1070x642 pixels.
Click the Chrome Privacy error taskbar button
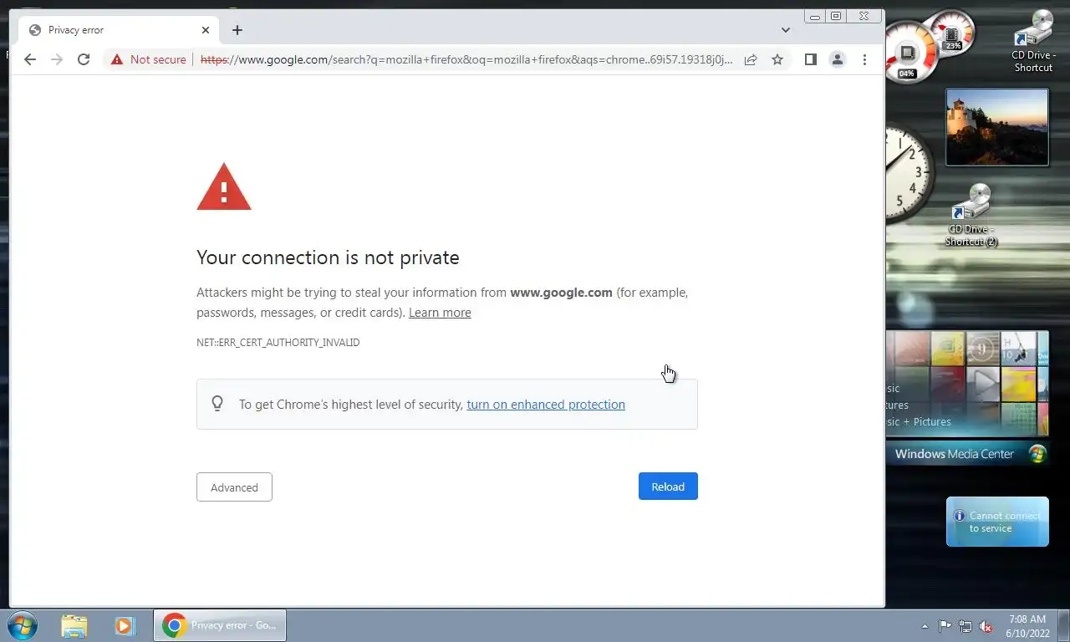(x=220, y=625)
